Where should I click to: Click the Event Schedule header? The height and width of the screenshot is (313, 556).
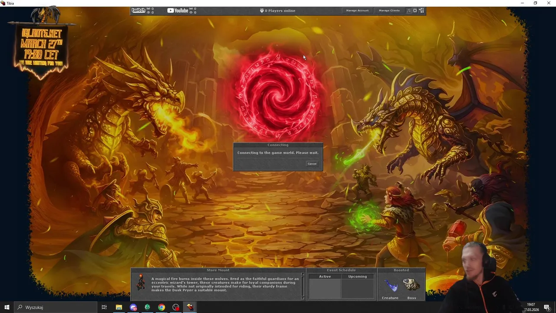pyautogui.click(x=341, y=270)
